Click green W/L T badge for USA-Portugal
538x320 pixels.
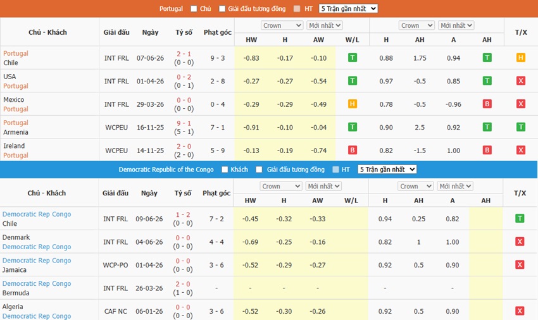pos(353,80)
